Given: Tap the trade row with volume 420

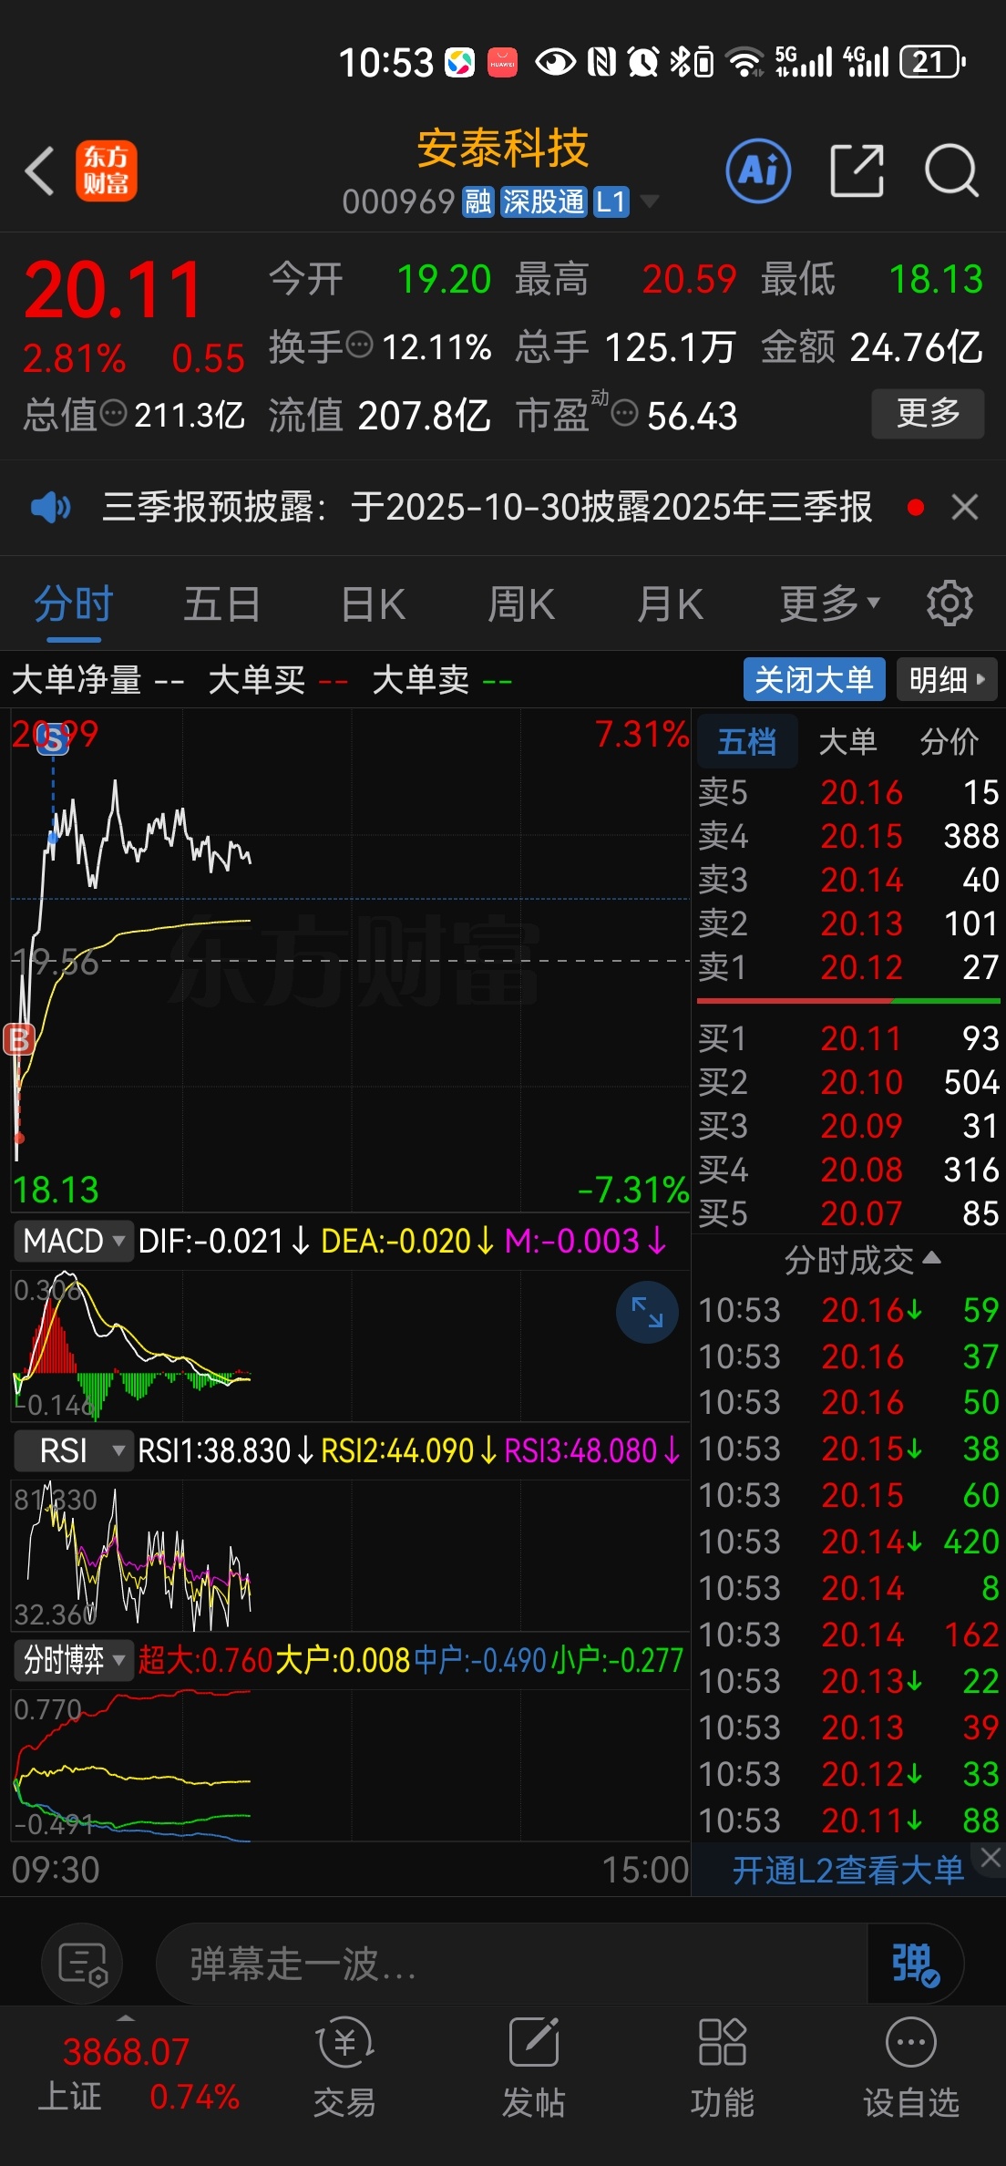Looking at the screenshot, I should tap(848, 1542).
